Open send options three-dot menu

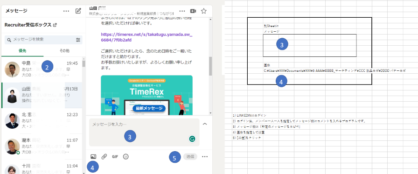click(x=205, y=157)
